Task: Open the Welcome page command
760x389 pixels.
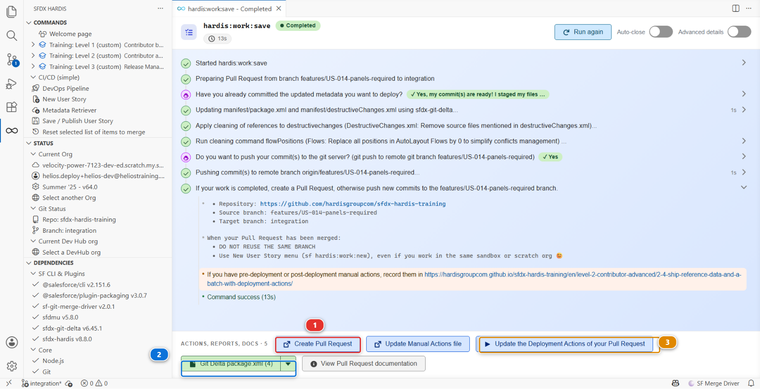Action: 70,34
